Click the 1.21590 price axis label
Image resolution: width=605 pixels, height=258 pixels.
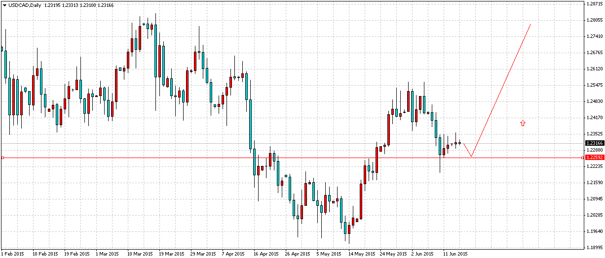pos(594,183)
